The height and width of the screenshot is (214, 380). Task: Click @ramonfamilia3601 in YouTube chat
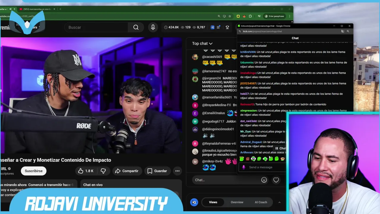click(217, 97)
